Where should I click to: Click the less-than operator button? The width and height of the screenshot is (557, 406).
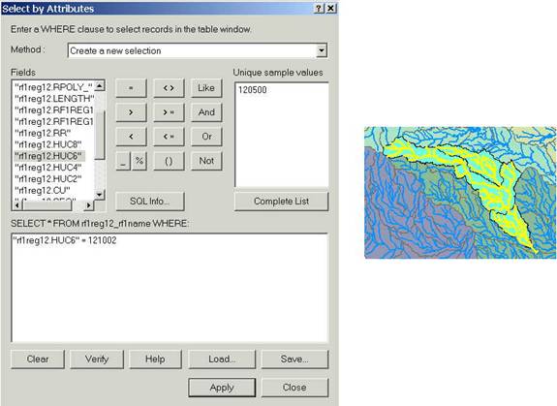(x=131, y=137)
